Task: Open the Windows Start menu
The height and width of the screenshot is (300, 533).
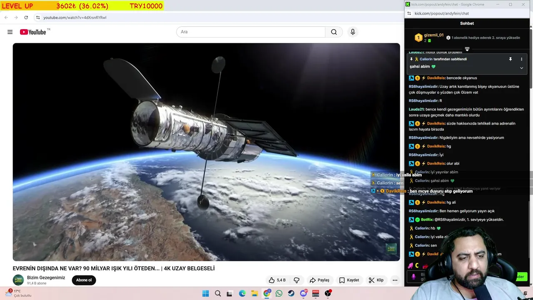Action: coord(205,293)
